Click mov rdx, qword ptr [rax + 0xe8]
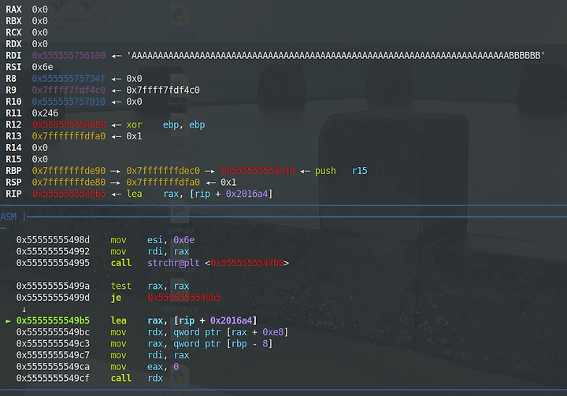This screenshot has width=567, height=396. coord(199,333)
